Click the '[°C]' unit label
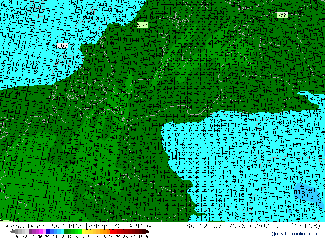325x238 pixels. 119,226
